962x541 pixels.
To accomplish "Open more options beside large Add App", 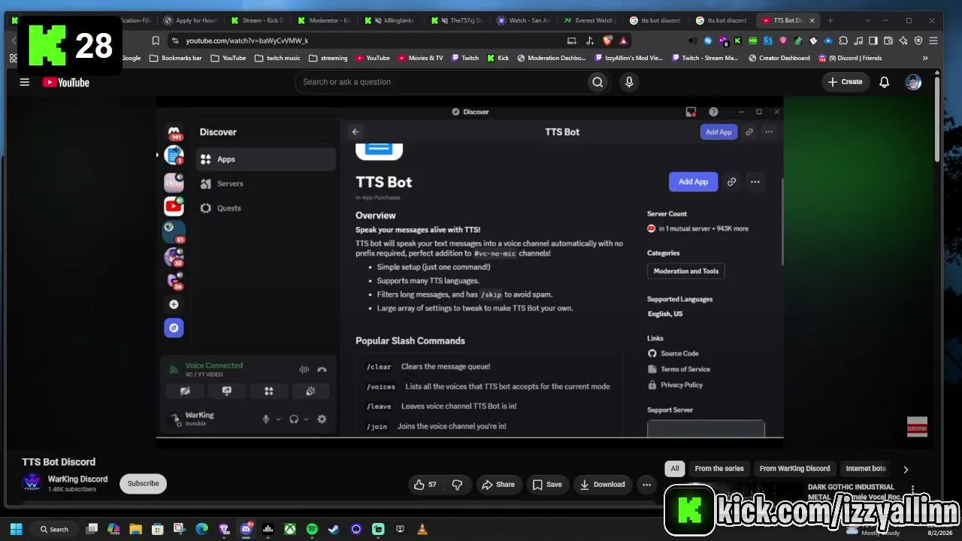I will pyautogui.click(x=755, y=181).
